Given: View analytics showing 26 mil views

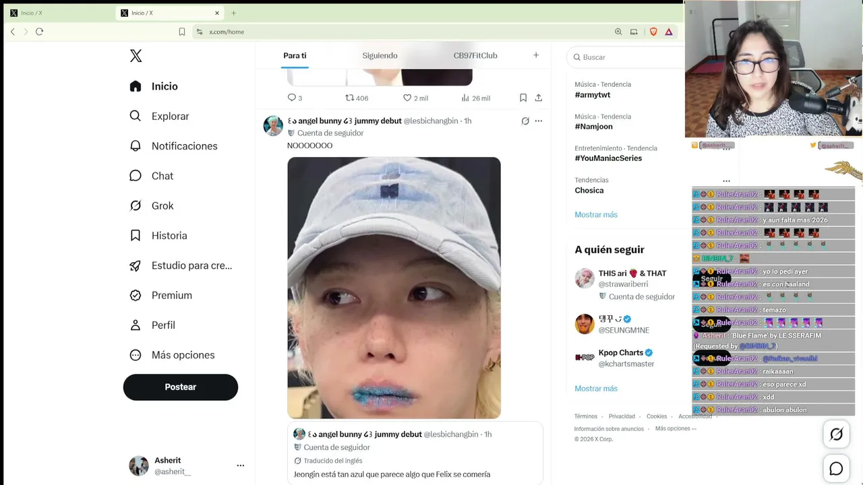Looking at the screenshot, I should pyautogui.click(x=475, y=98).
